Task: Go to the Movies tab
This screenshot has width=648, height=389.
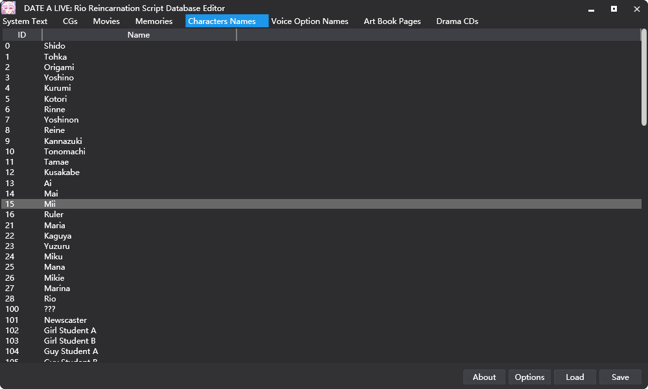Action: [x=106, y=21]
